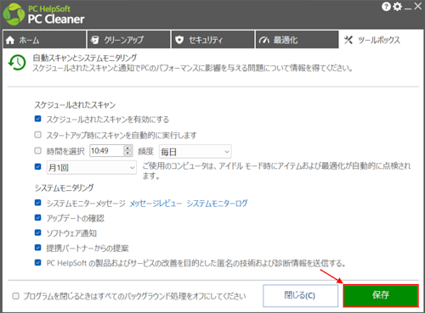Uncheck アップデートの確認
Image resolution: width=425 pixels, height=313 pixels.
pos(37,217)
